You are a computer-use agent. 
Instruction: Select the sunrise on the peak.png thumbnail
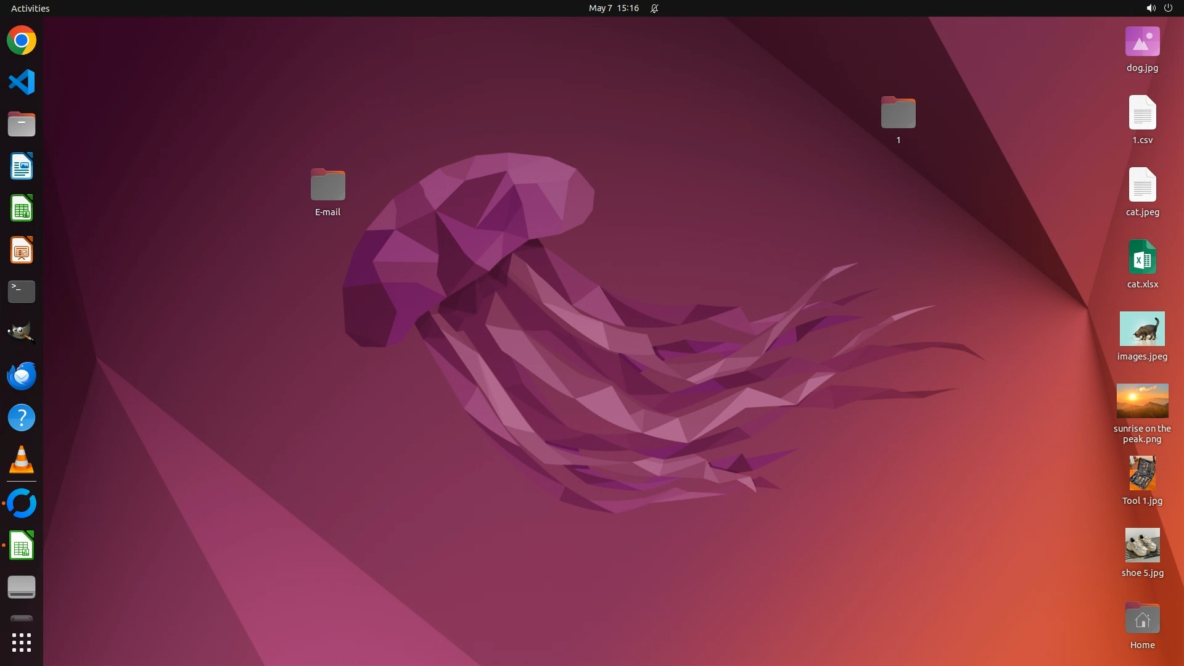[1142, 401]
